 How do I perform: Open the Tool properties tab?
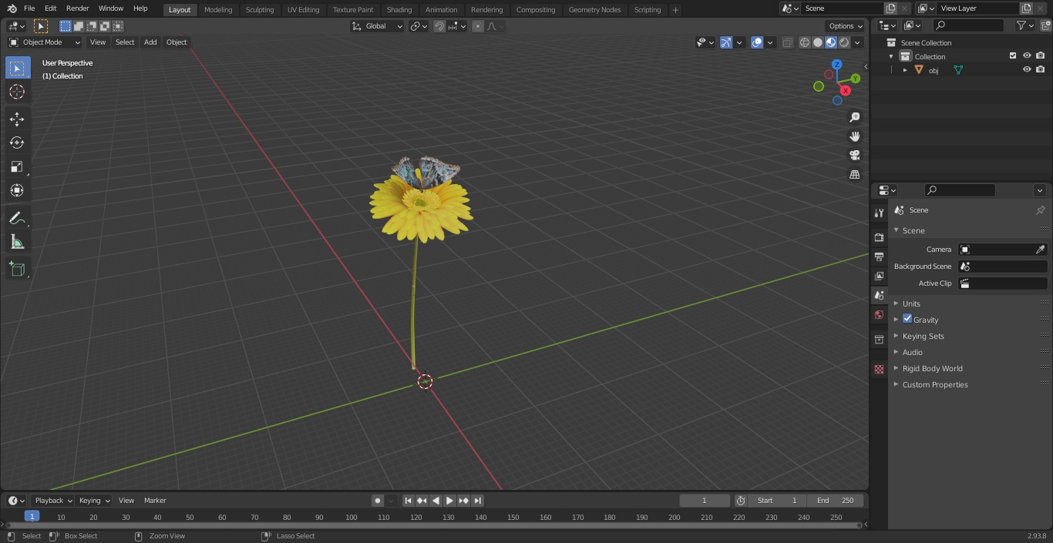879,213
